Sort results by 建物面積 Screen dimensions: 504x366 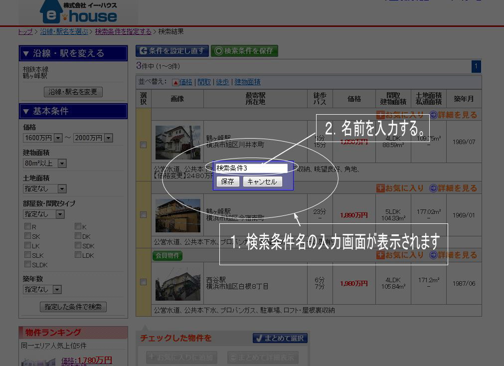(x=247, y=82)
